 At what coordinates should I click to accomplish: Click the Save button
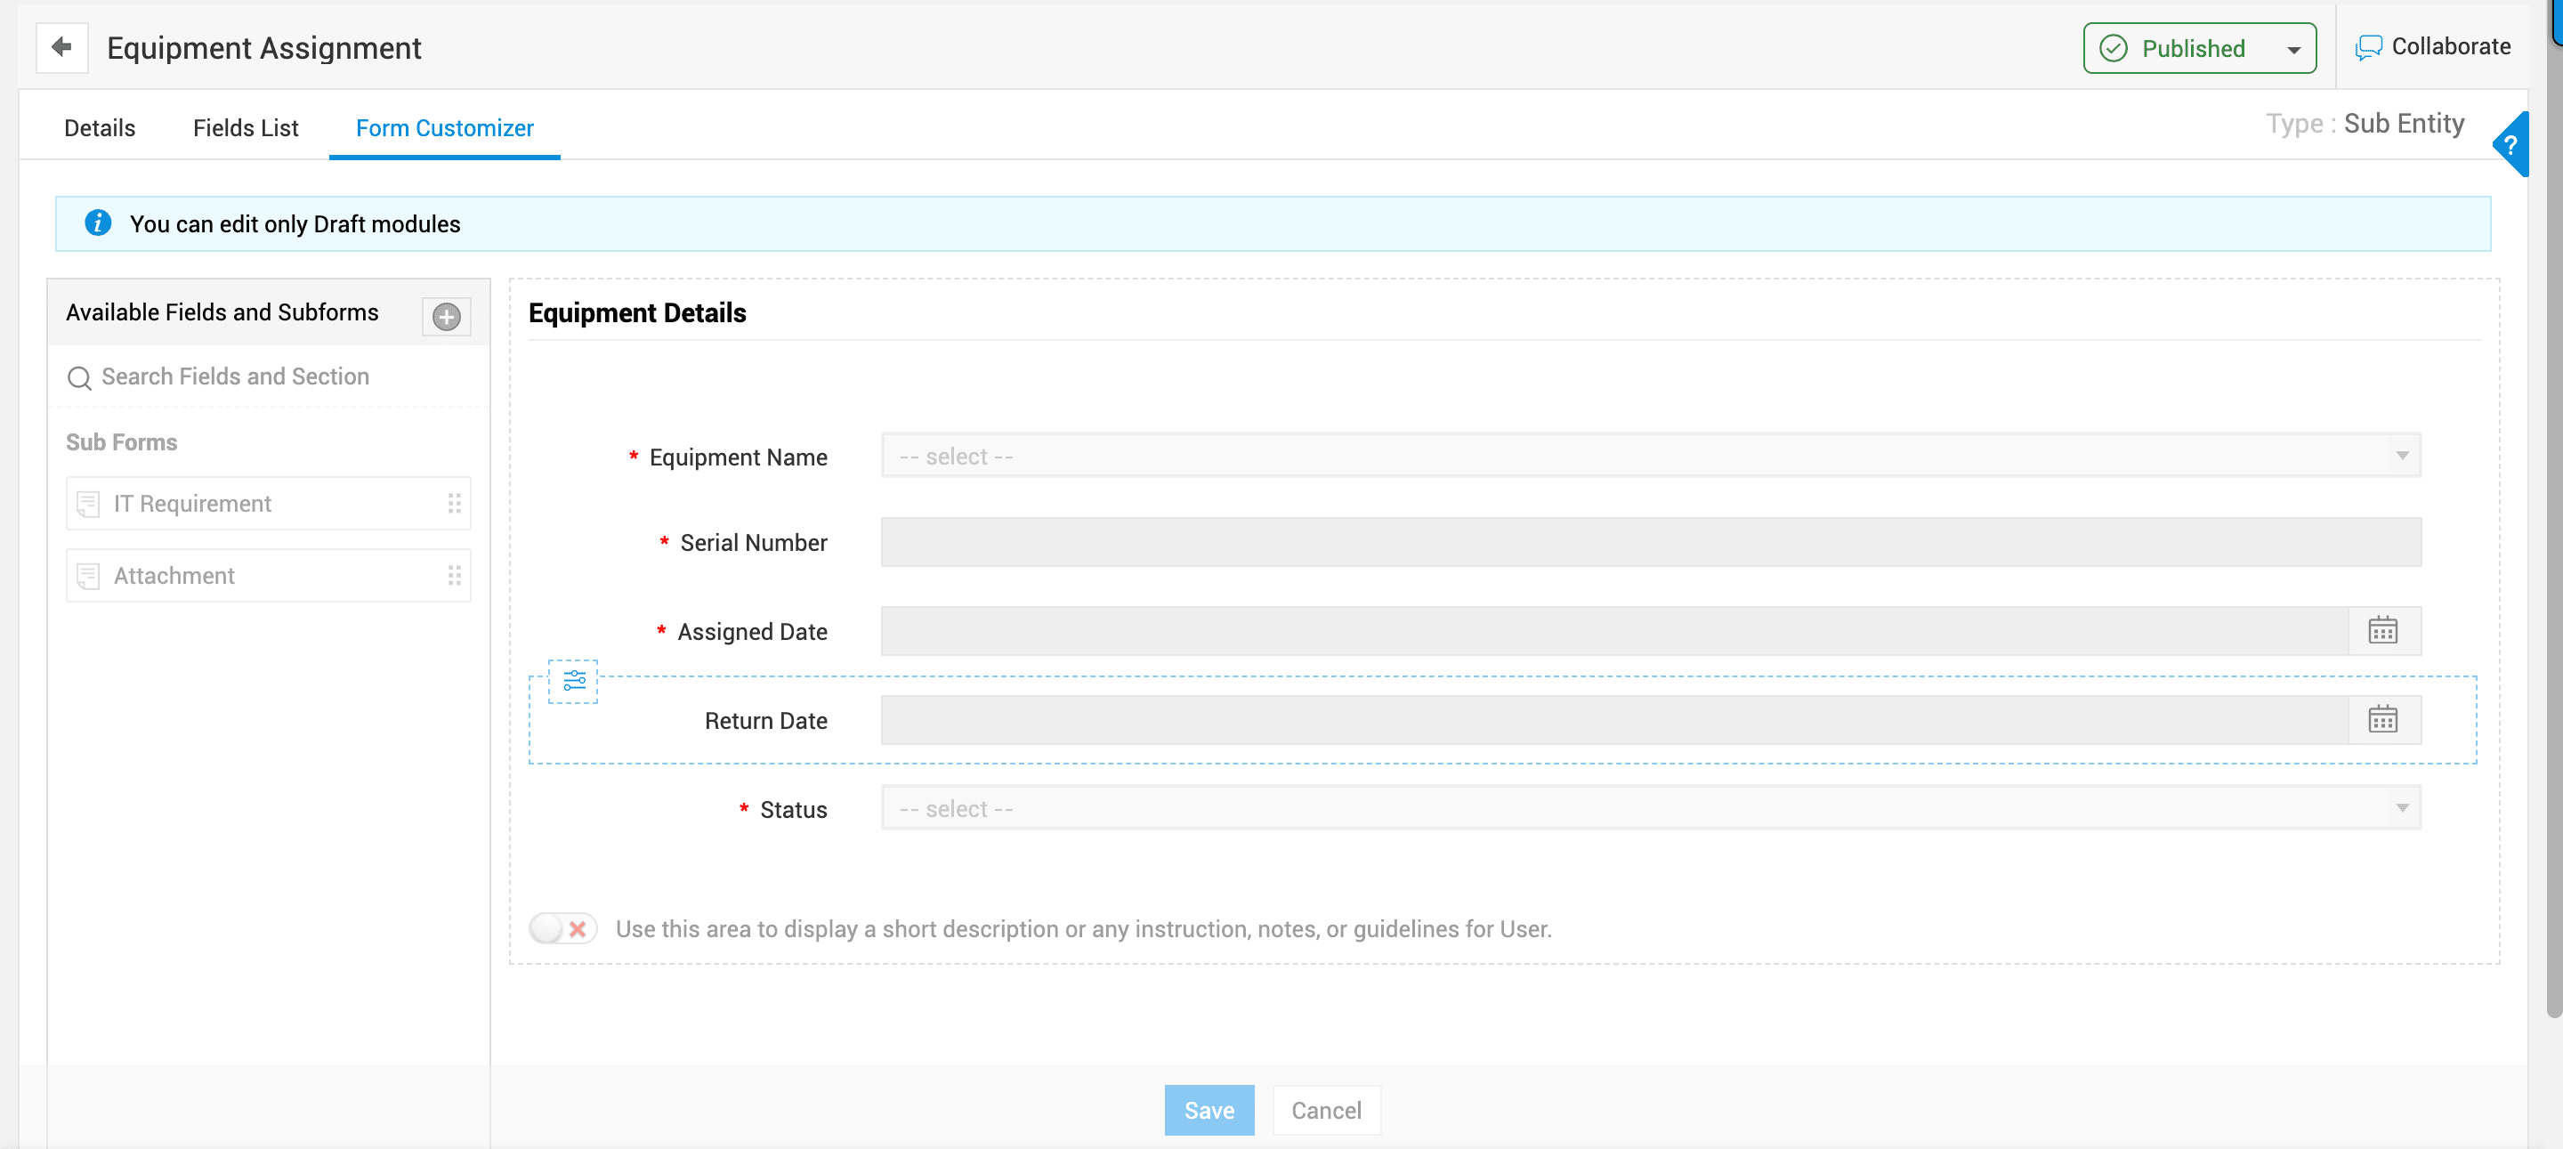point(1209,1109)
